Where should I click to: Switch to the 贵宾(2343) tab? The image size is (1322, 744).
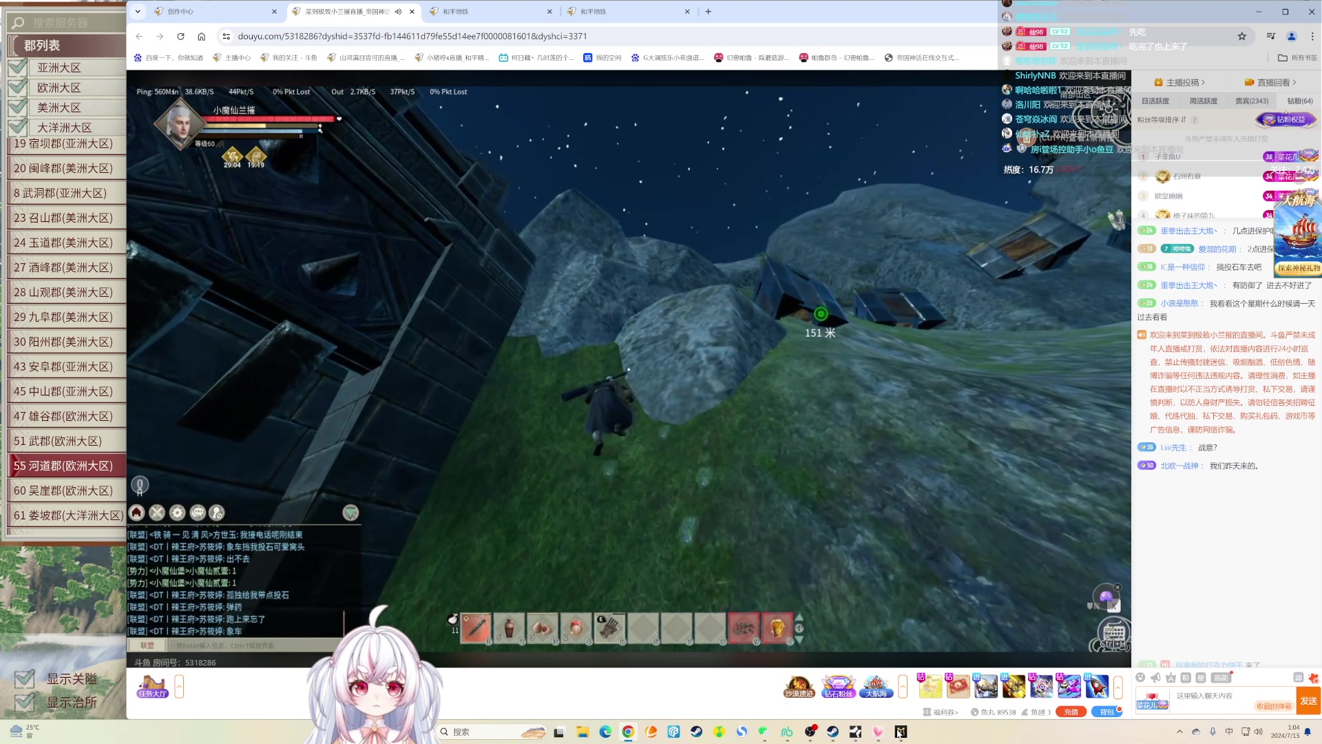tap(1252, 101)
